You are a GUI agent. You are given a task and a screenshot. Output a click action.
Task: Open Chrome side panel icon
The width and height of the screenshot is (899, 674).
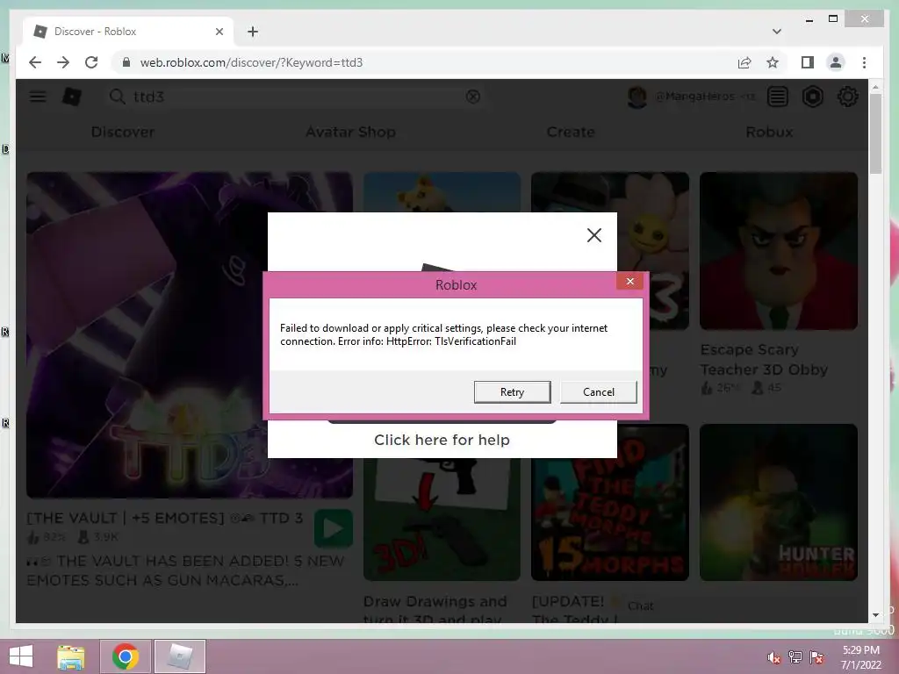[x=808, y=62]
